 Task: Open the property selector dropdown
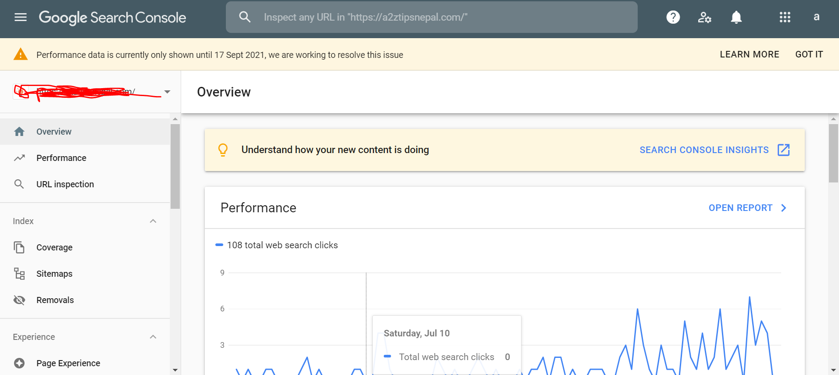(167, 92)
